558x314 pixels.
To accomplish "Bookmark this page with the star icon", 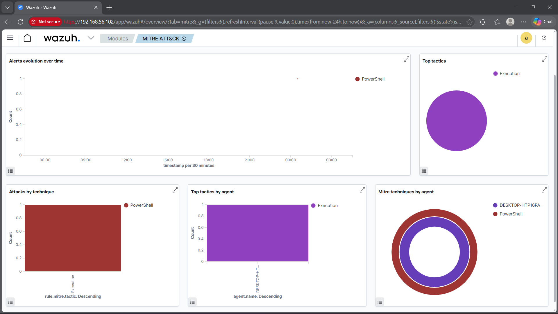I will (x=469, y=22).
